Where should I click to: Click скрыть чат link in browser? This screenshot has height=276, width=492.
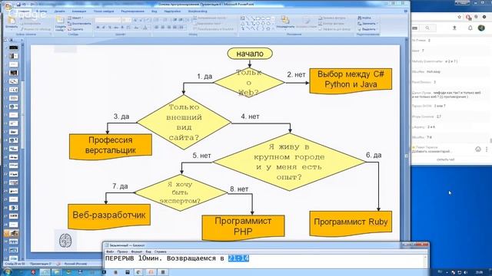pyautogui.click(x=445, y=159)
